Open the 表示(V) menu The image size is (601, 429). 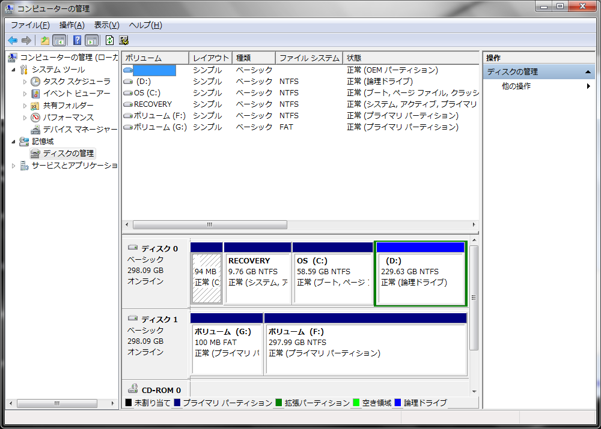click(106, 25)
